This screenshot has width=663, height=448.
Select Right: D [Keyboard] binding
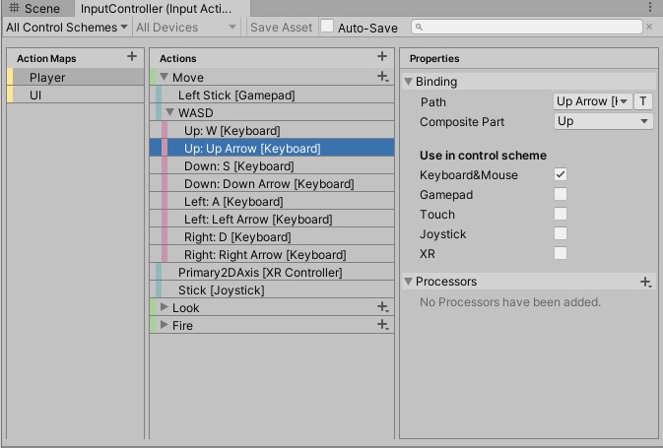pos(272,237)
